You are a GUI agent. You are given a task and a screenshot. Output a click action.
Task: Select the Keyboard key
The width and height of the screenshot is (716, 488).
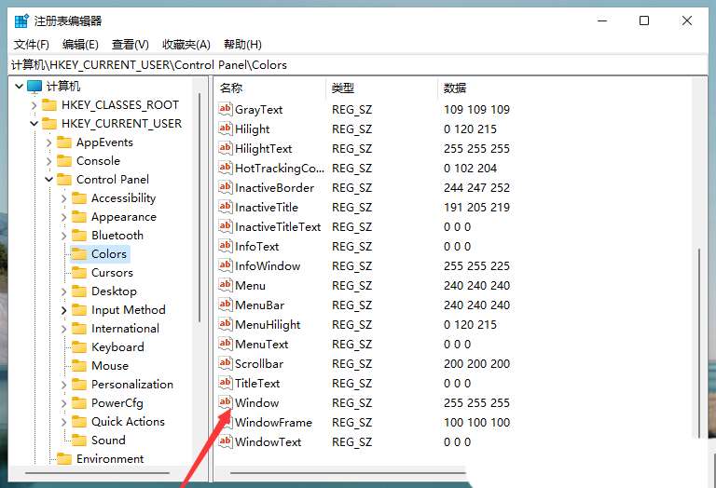tap(117, 347)
